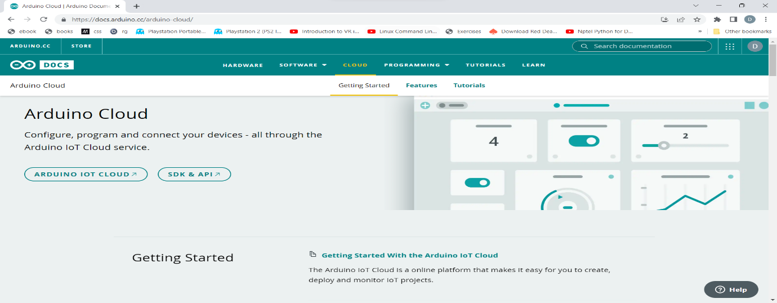Click the browser back arrow
The image size is (777, 303).
(x=11, y=19)
